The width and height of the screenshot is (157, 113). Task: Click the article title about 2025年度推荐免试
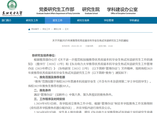(x=90, y=41)
